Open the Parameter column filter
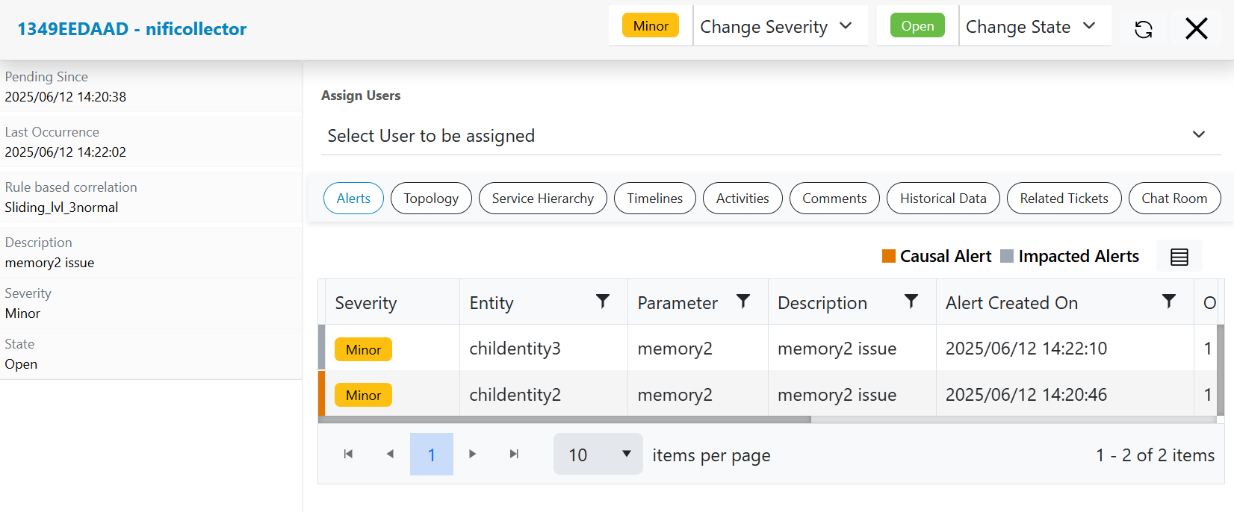The image size is (1234, 512). (x=742, y=302)
